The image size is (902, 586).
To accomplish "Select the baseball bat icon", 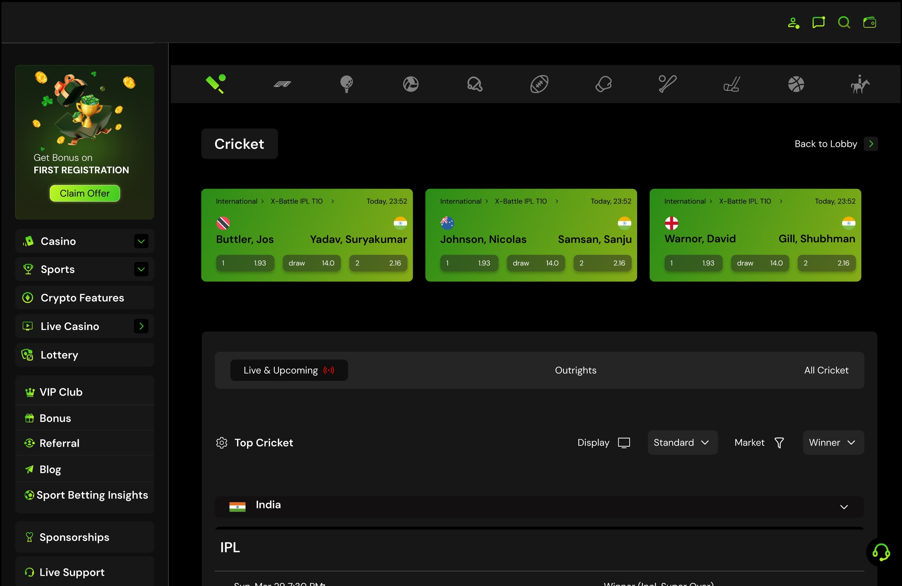I will (x=668, y=84).
